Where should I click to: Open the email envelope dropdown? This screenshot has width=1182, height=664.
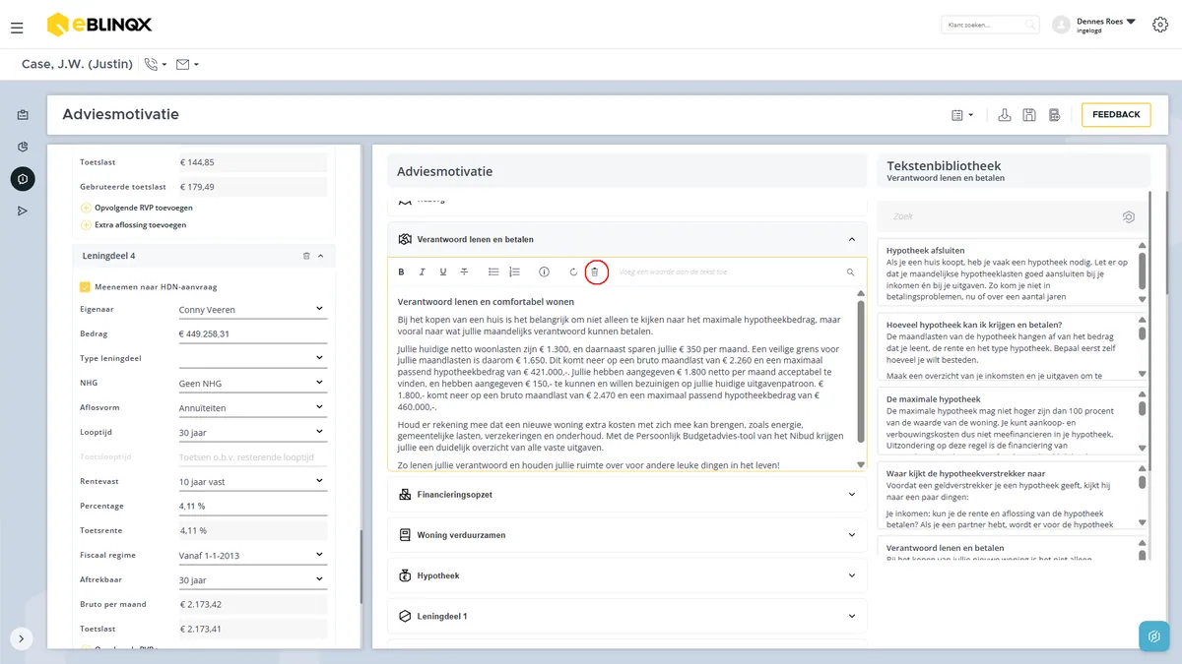click(187, 64)
